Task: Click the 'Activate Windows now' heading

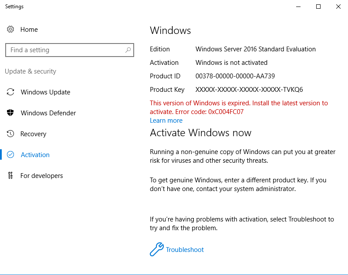Action: [x=200, y=133]
